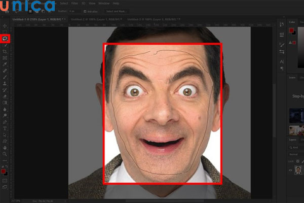Select the Hand tool
304x203 pixels.
click(6, 148)
